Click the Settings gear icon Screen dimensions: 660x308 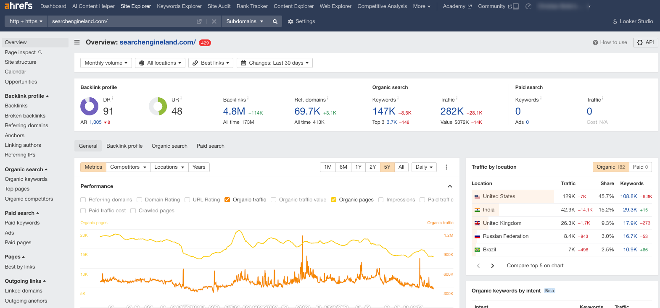(x=290, y=21)
